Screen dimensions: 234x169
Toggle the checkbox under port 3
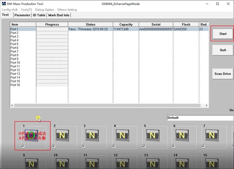[x=83, y=146]
